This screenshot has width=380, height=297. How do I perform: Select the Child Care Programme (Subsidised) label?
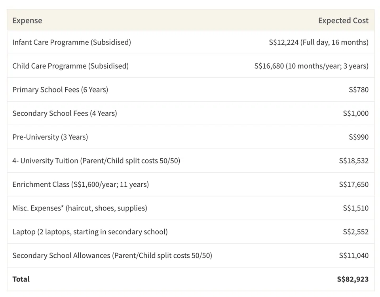pyautogui.click(x=70, y=66)
